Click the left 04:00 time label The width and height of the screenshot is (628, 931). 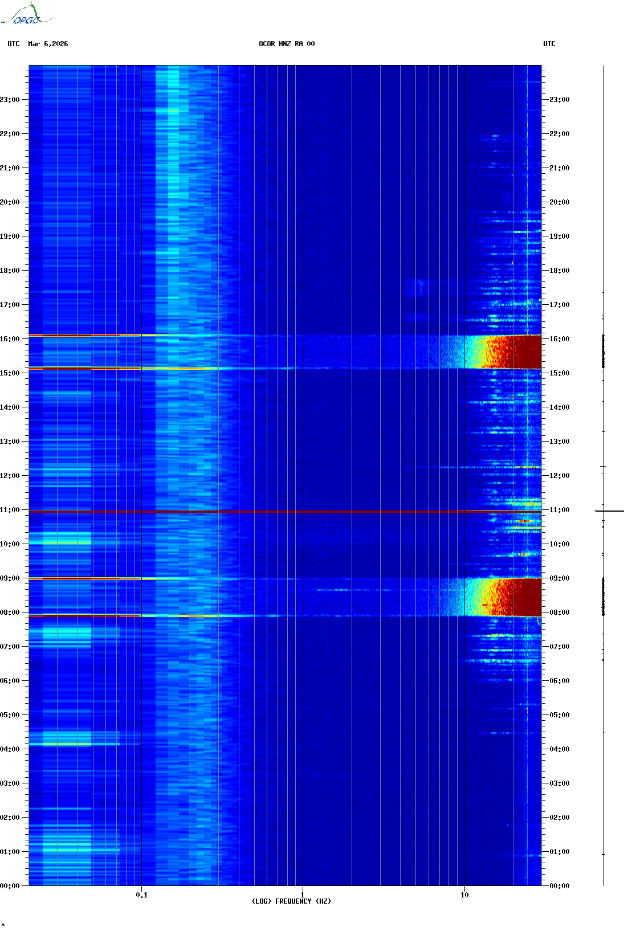tap(10, 749)
